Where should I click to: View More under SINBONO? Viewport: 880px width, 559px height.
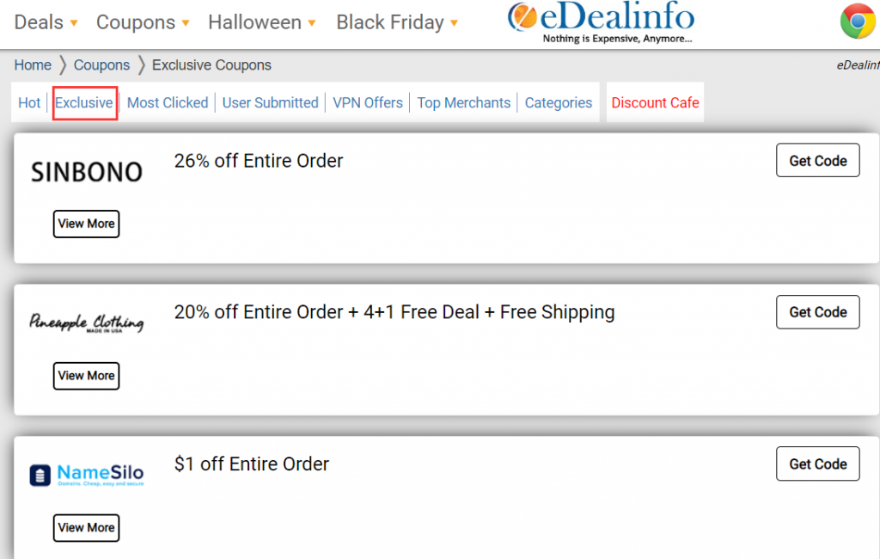[87, 224]
